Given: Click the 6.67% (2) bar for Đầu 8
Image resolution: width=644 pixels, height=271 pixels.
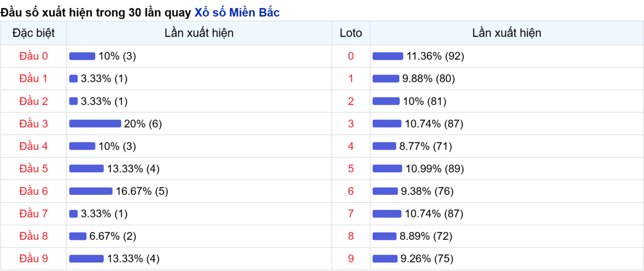Looking at the screenshot, I should point(78,236).
